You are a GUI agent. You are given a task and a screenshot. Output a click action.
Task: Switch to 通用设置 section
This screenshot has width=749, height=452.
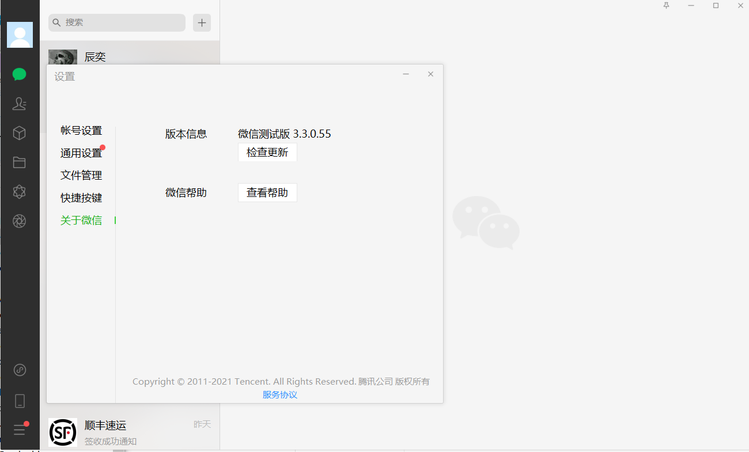click(x=81, y=153)
